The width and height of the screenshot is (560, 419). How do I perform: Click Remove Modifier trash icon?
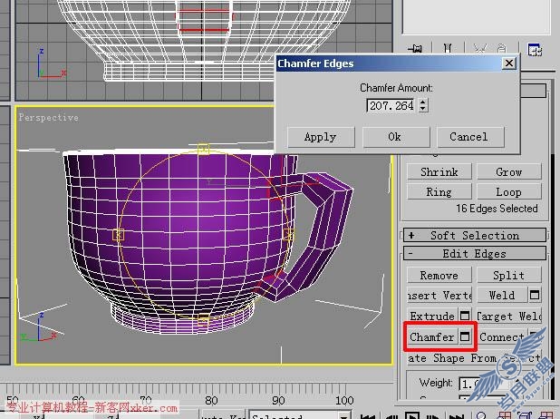(501, 48)
